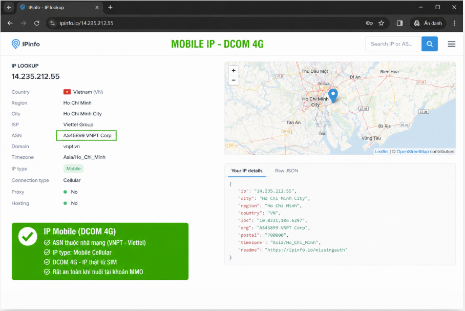
Task: Zoom out on the map
Action: pos(234,80)
